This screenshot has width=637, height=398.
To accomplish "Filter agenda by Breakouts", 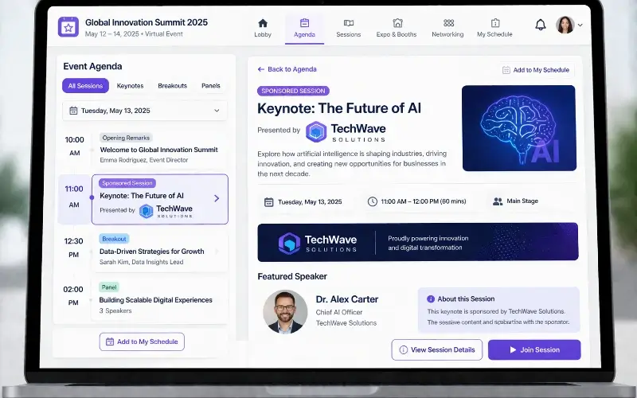I will pyautogui.click(x=172, y=86).
